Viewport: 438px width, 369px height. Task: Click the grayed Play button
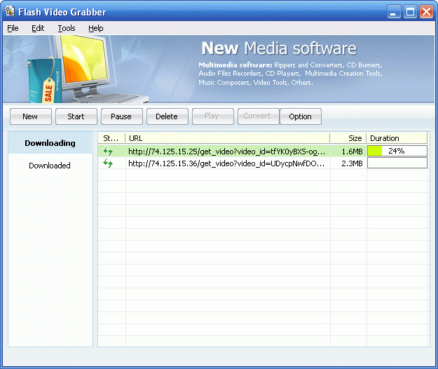213,116
